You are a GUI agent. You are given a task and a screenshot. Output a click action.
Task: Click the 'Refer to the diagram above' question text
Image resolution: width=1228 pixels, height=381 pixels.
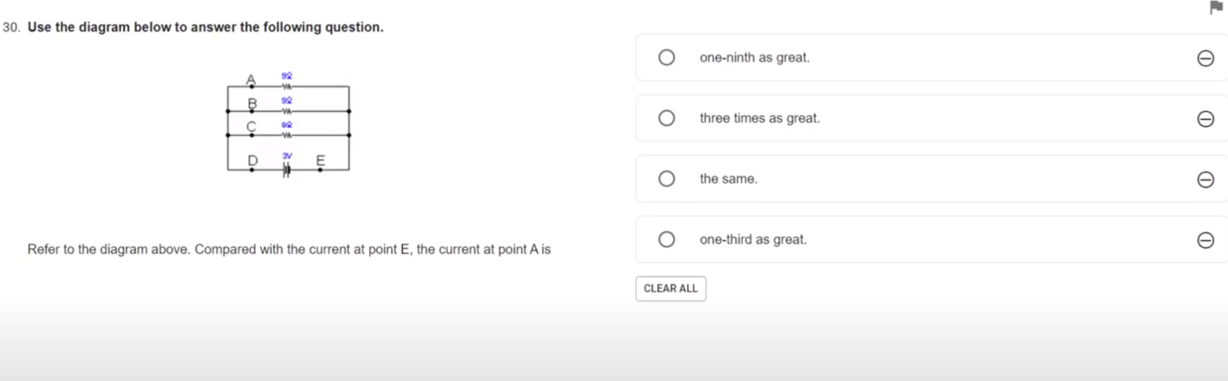tap(289, 249)
